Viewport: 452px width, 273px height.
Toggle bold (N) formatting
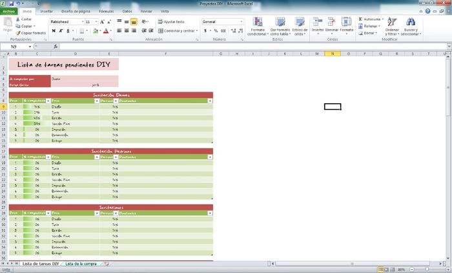(x=53, y=30)
